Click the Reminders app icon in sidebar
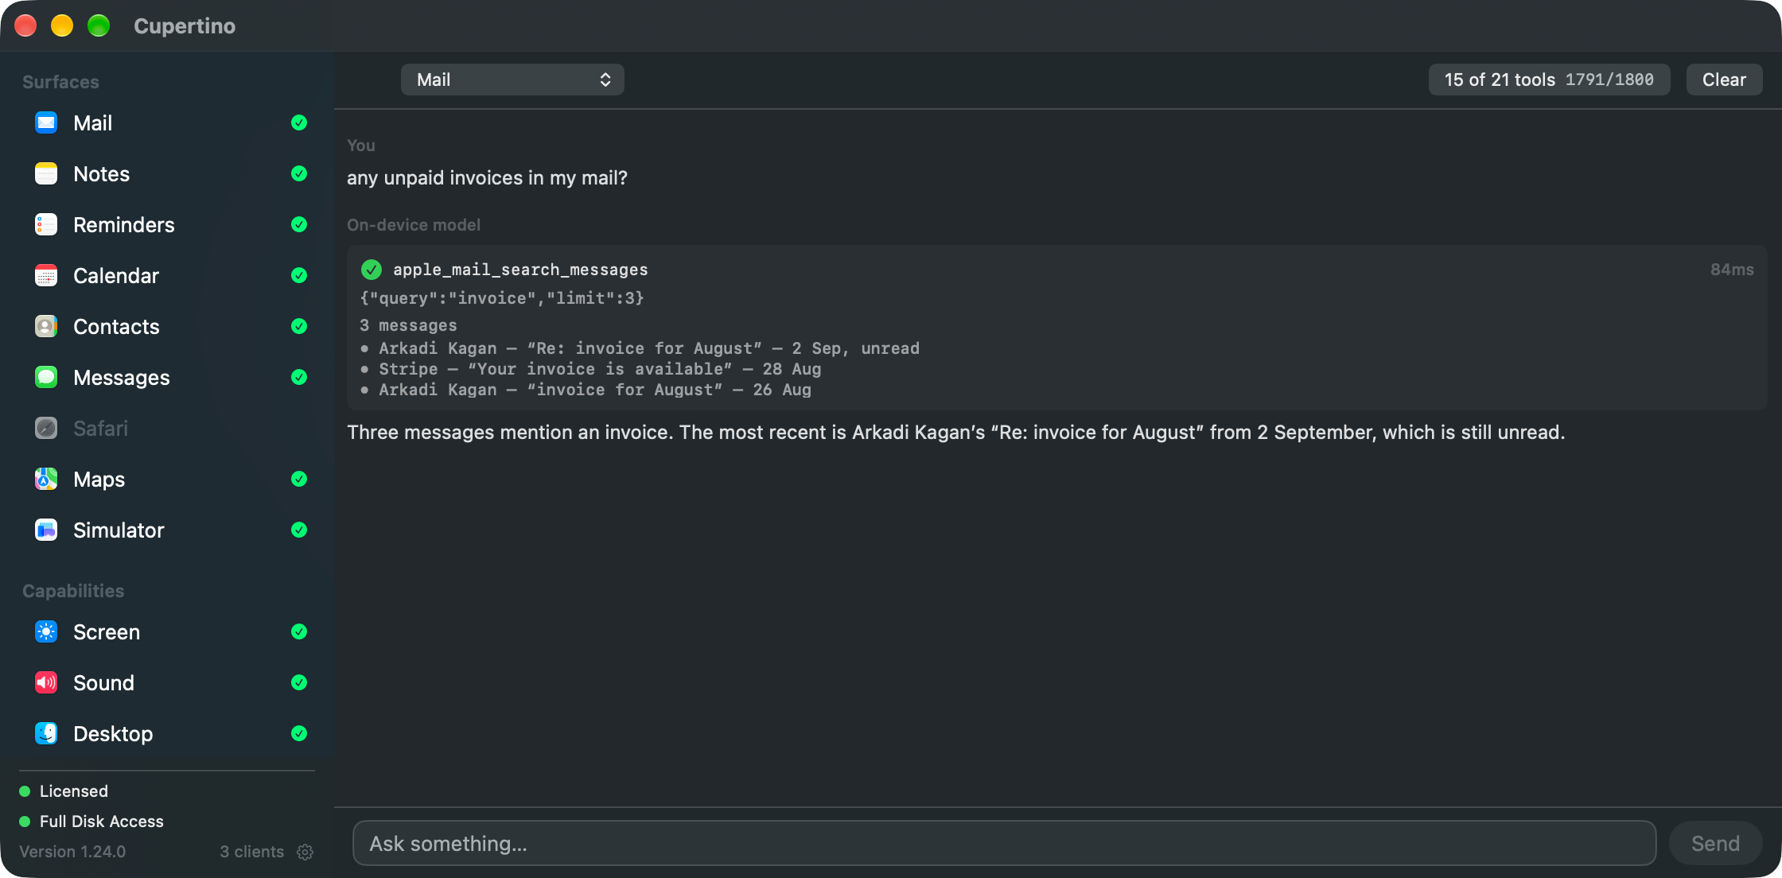The width and height of the screenshot is (1782, 878). pyautogui.click(x=46, y=224)
